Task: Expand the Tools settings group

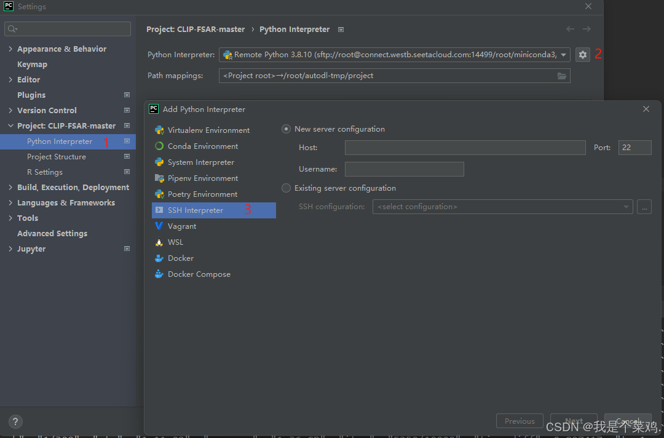Action: (10, 218)
